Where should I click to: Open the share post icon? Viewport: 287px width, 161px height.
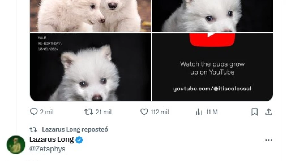coord(269,112)
